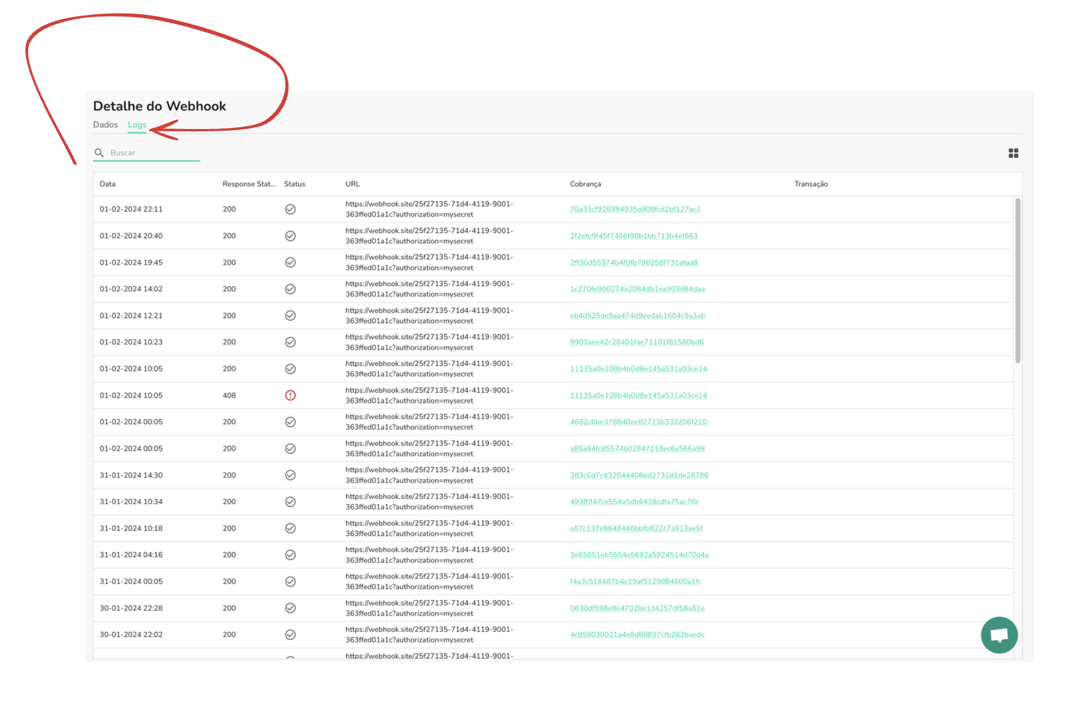This screenshot has height=703, width=1065.
Task: Click success check icon for 30-01-2024 22:28 row
Action: (290, 608)
